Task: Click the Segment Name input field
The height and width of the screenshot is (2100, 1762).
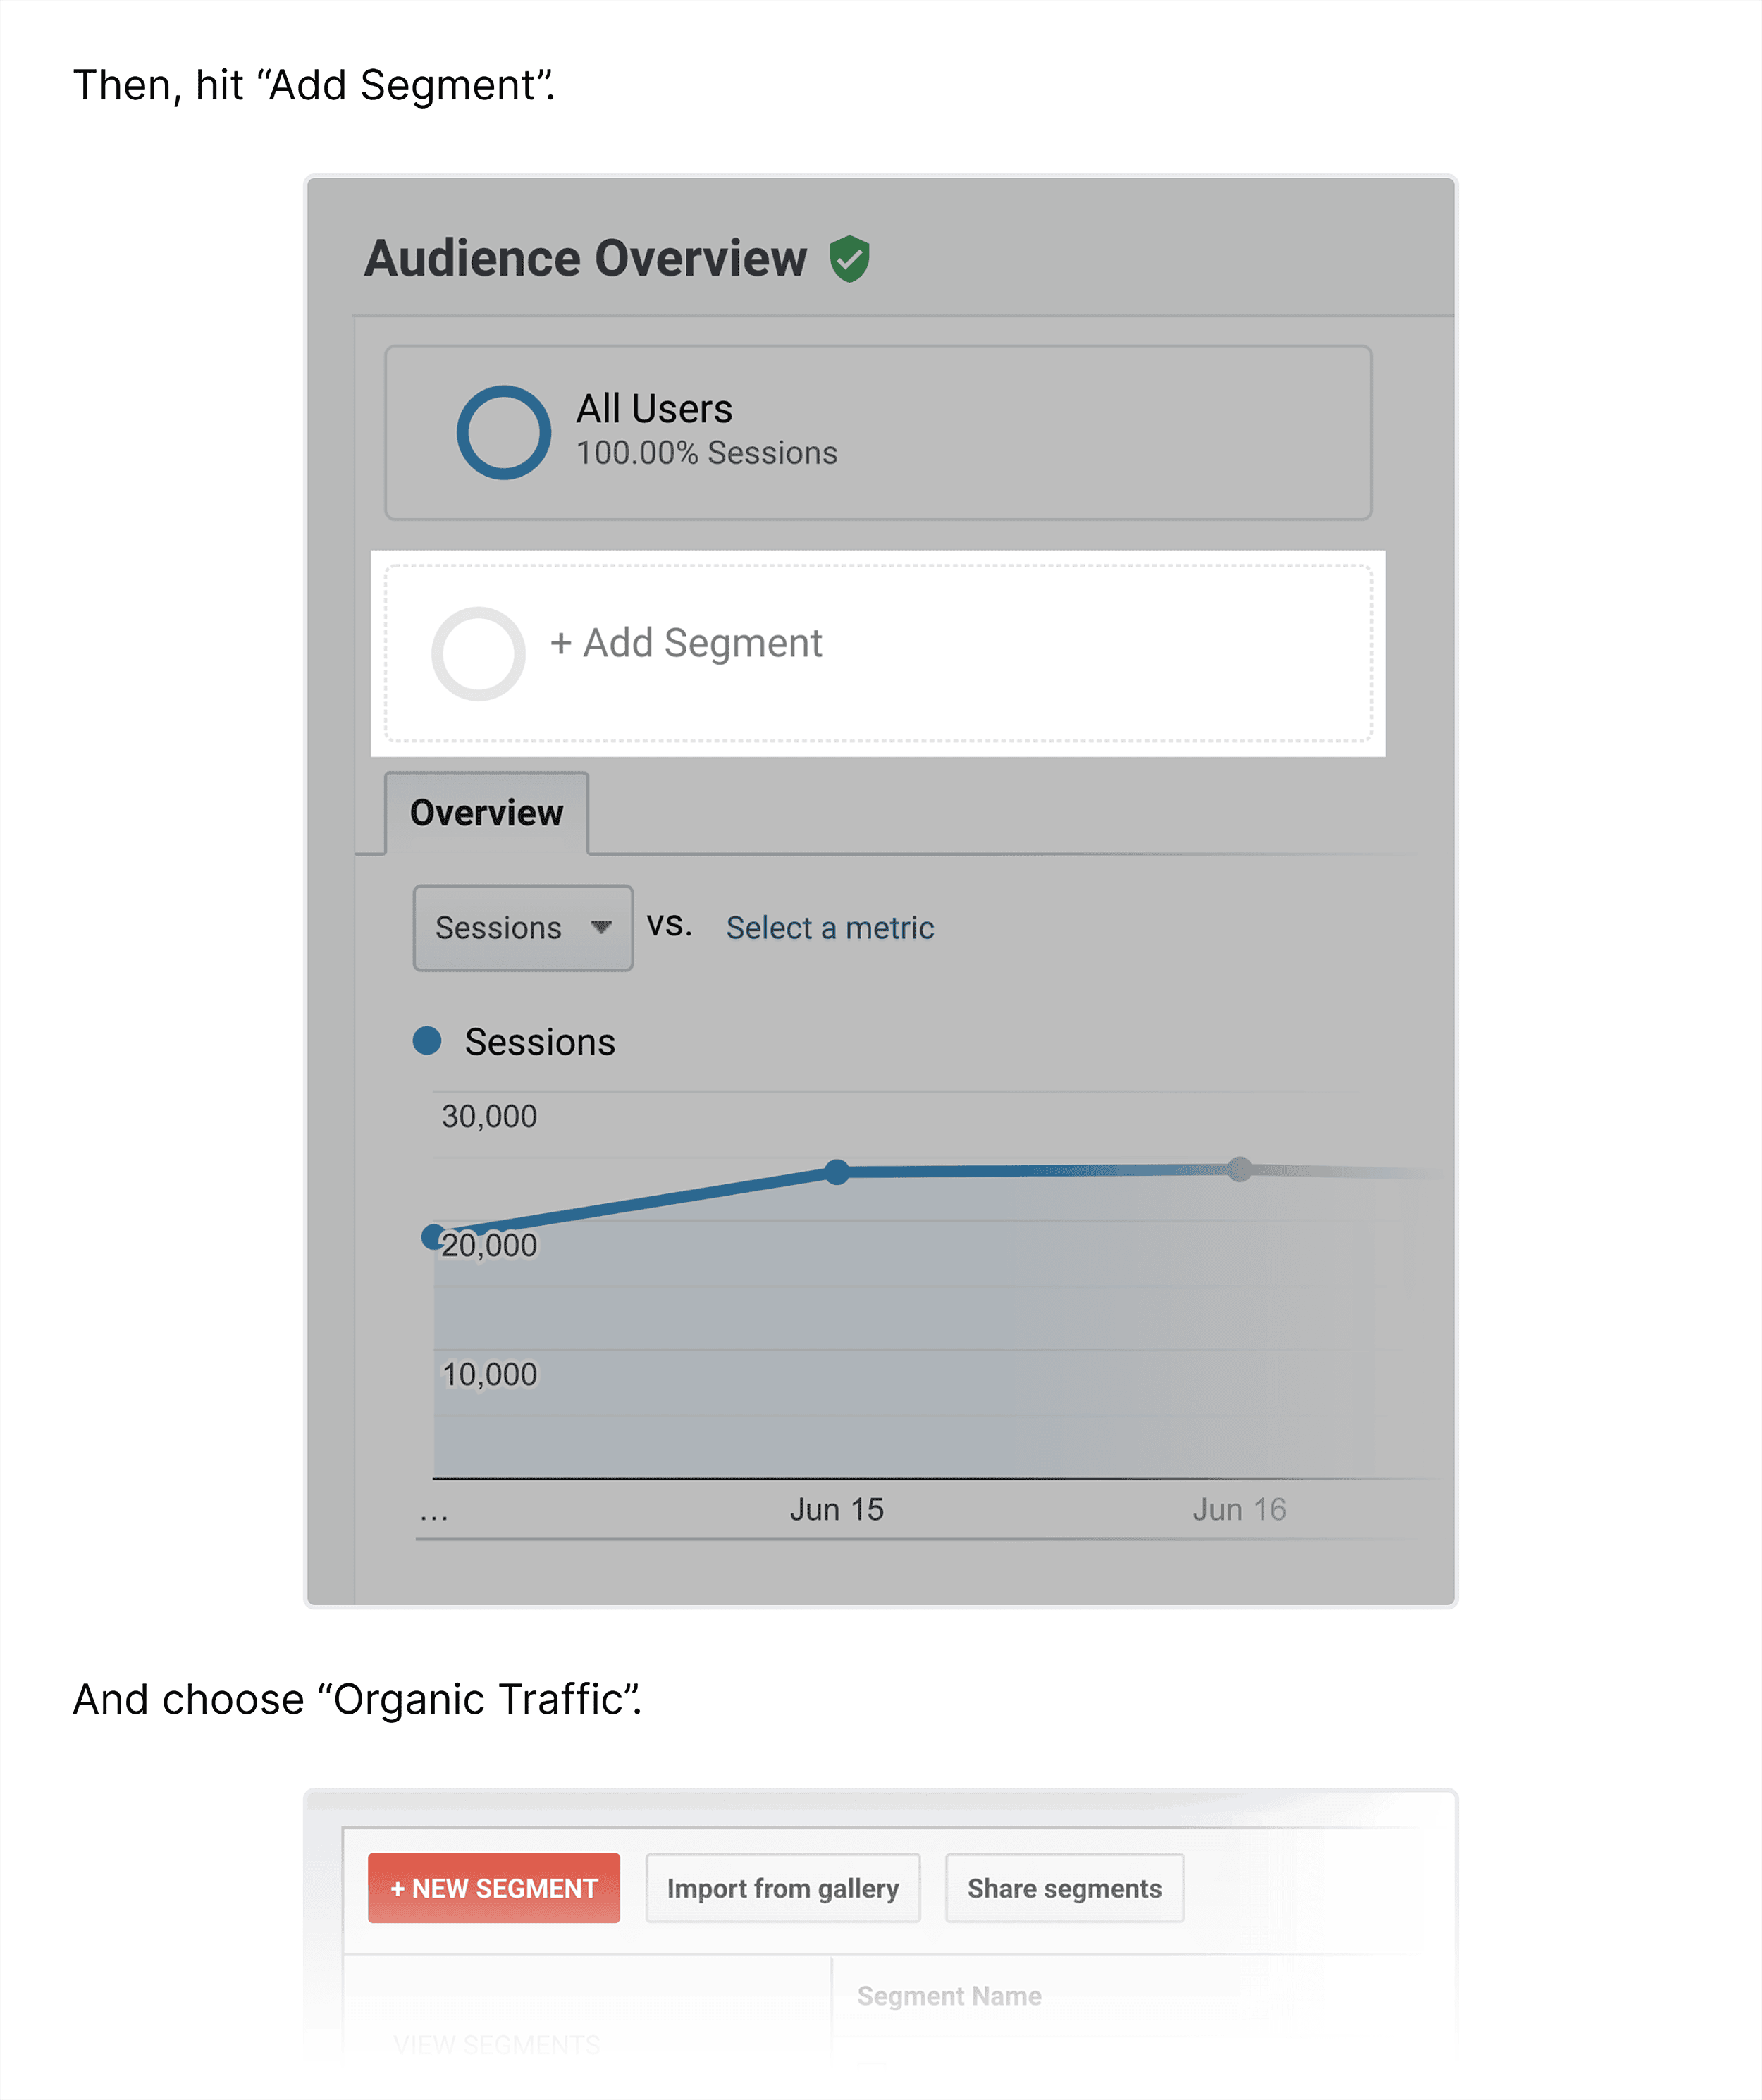Action: pyautogui.click(x=949, y=1994)
